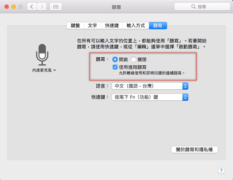
Task: Click the search magnifier icon
Action: [193, 7]
